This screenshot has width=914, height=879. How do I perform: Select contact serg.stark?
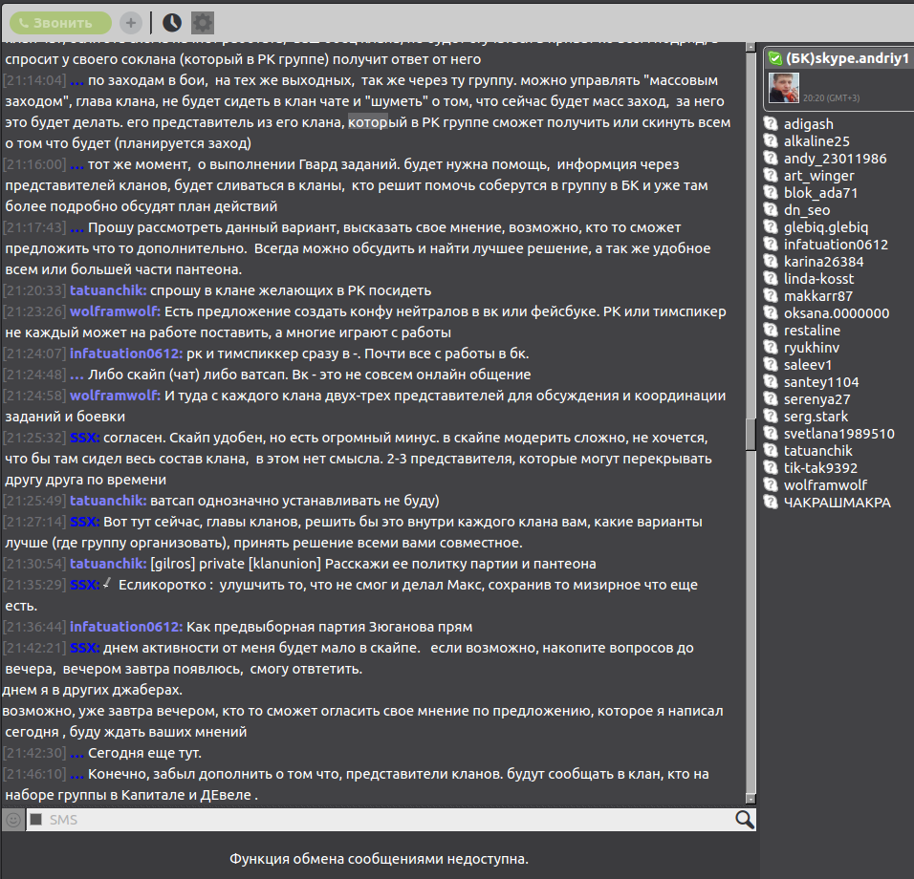click(816, 417)
